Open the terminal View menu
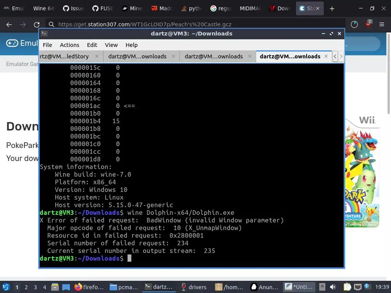391x293 pixels. (x=111, y=45)
